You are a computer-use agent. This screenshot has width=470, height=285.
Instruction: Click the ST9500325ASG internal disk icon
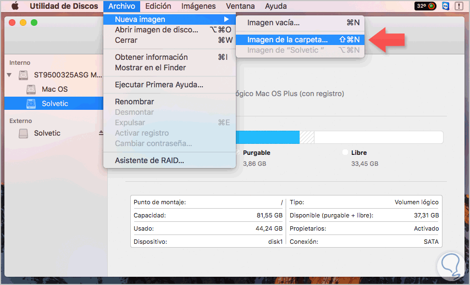tap(24, 75)
